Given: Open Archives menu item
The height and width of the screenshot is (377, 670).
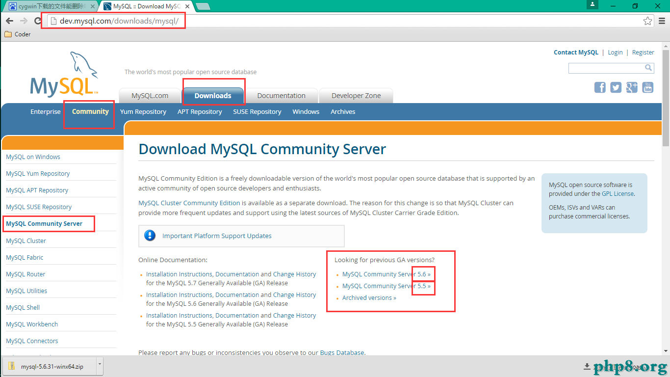Looking at the screenshot, I should click(343, 112).
